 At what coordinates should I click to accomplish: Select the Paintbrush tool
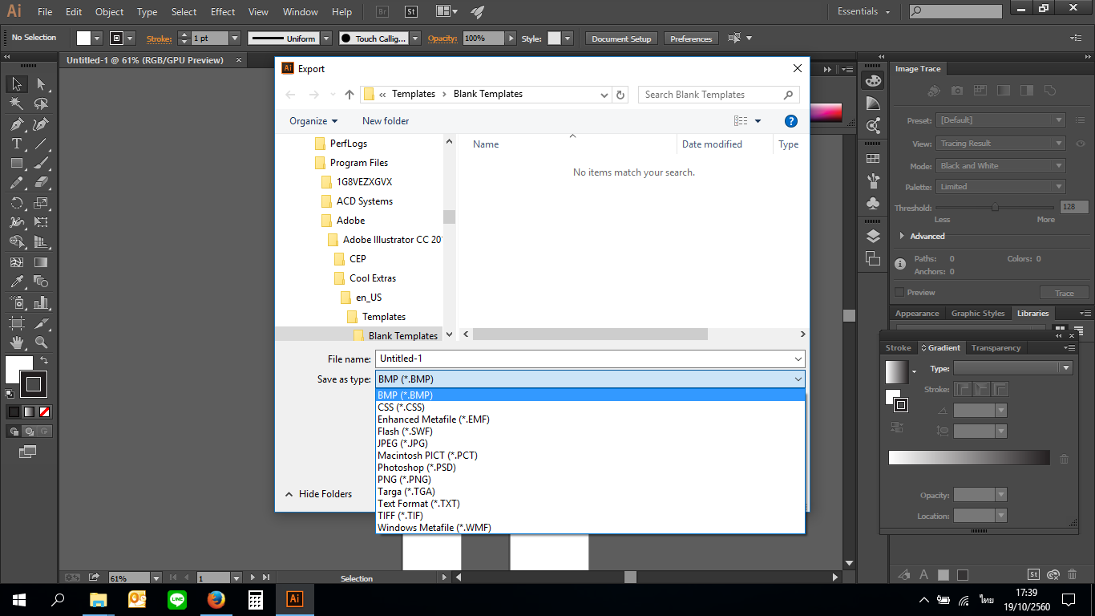point(41,163)
